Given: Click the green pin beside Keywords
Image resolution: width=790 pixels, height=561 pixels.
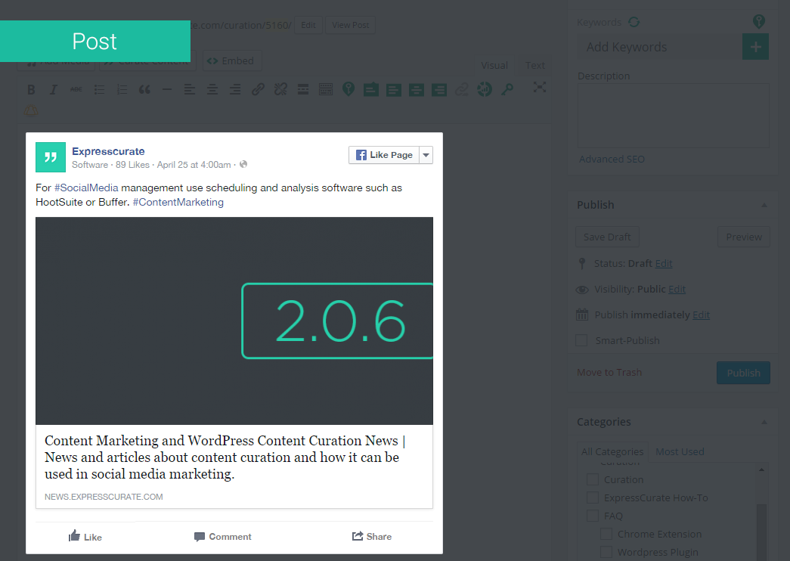Looking at the screenshot, I should click(759, 21).
